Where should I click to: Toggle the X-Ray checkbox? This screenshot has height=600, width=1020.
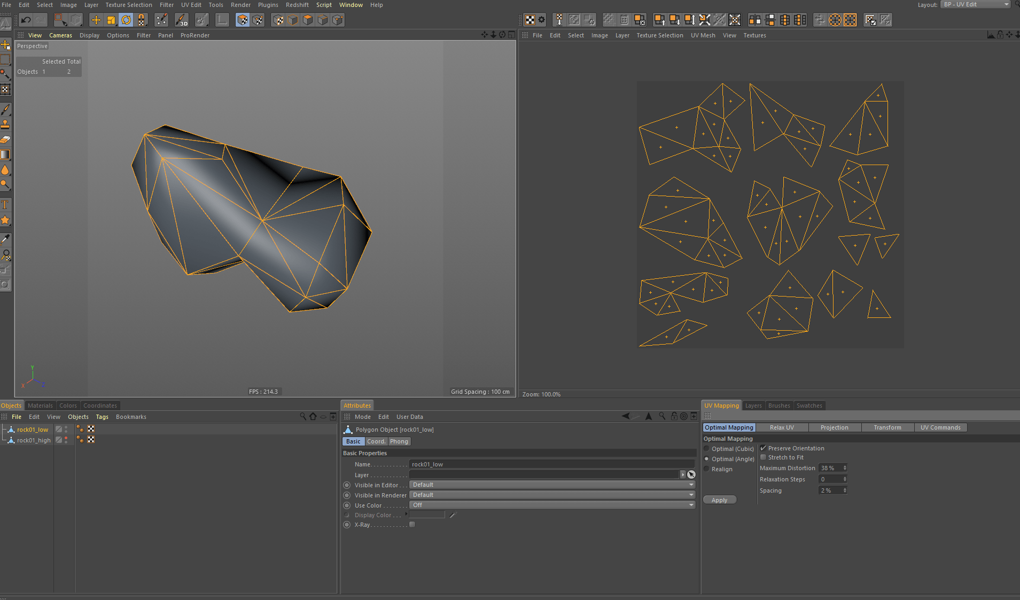411,524
